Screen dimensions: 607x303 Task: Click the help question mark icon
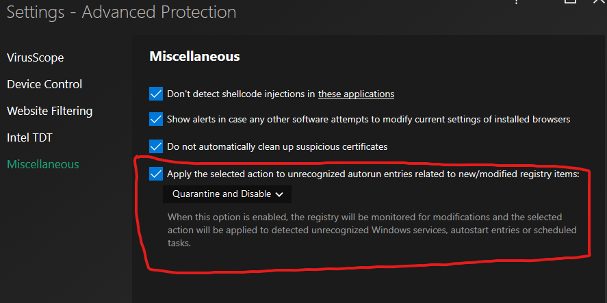point(515,2)
